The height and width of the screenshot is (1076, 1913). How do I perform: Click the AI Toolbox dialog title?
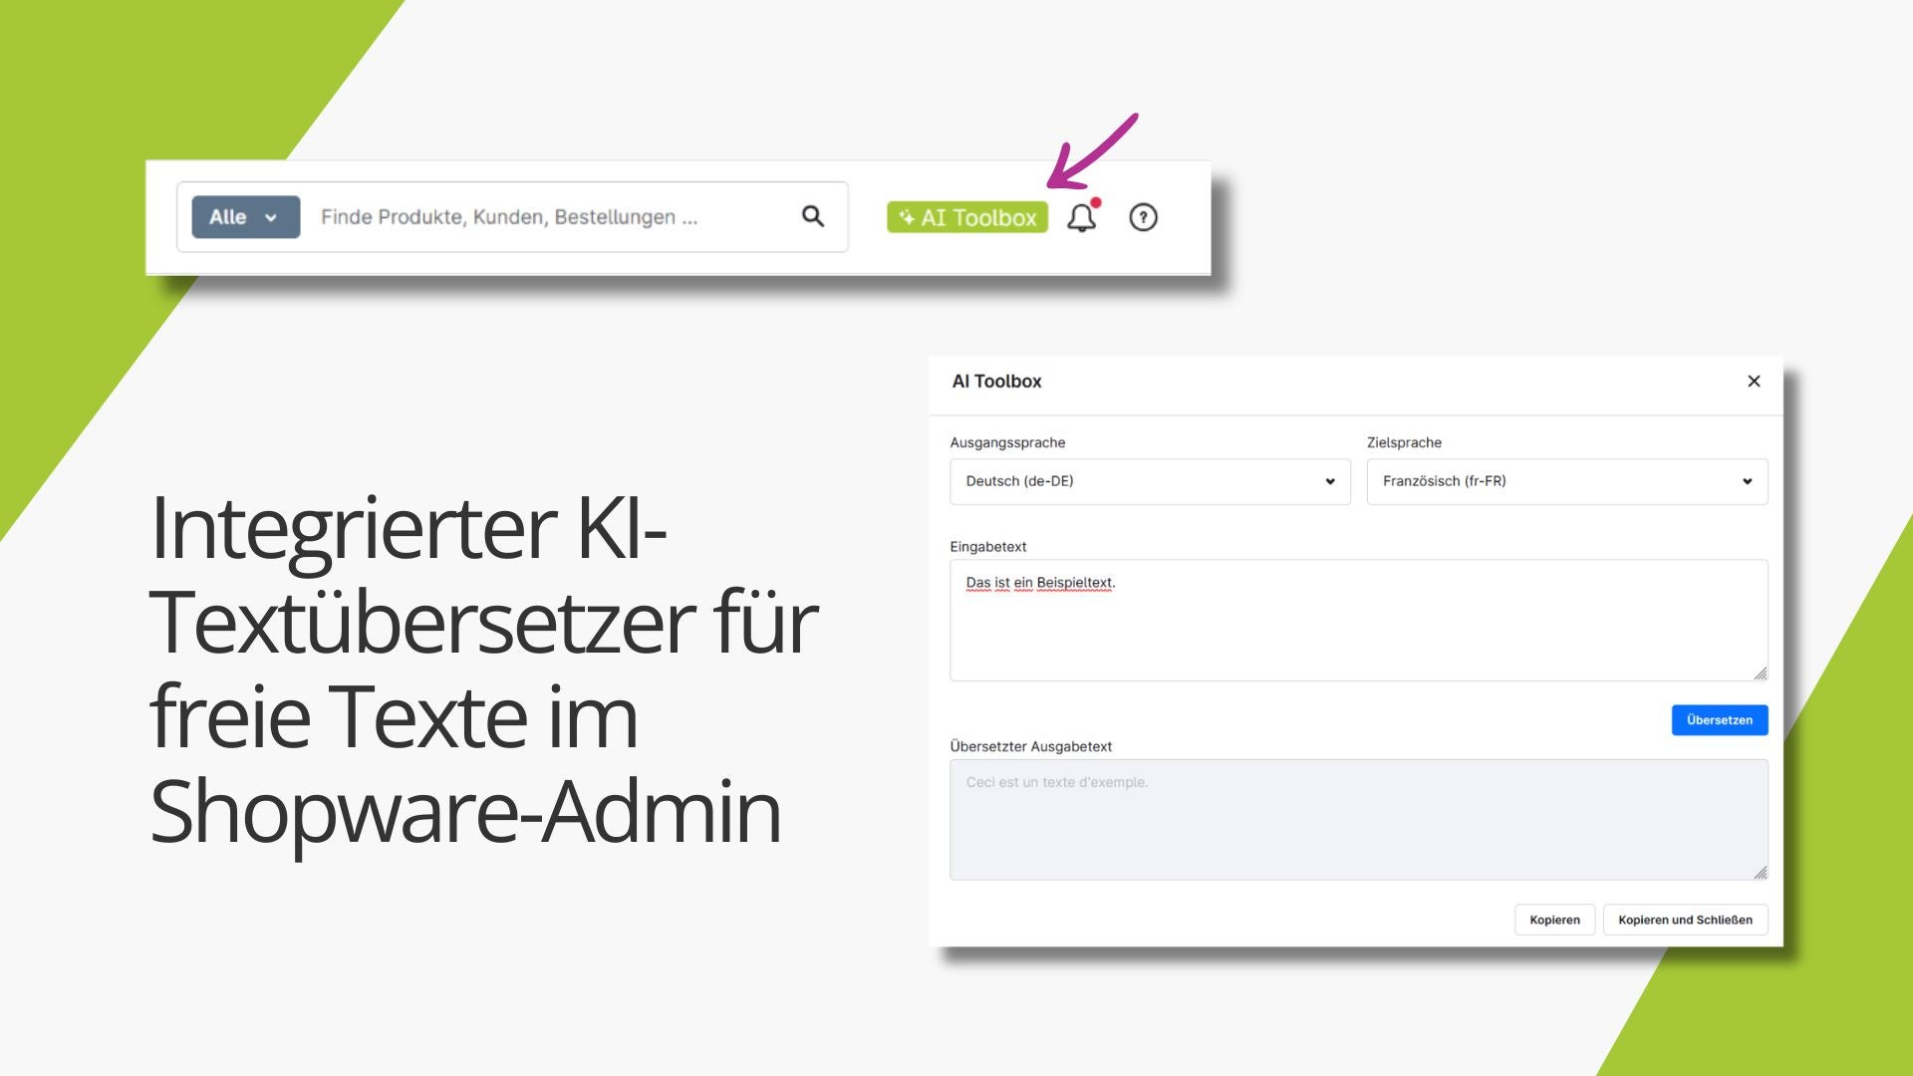click(996, 382)
